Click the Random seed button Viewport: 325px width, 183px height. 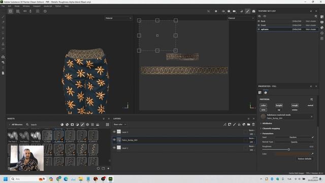click(293, 137)
